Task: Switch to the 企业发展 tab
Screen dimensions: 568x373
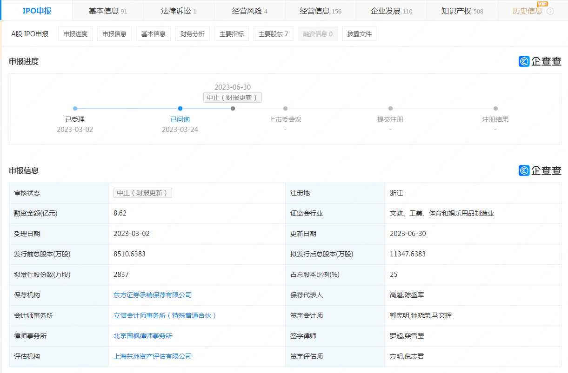Action: pyautogui.click(x=391, y=11)
